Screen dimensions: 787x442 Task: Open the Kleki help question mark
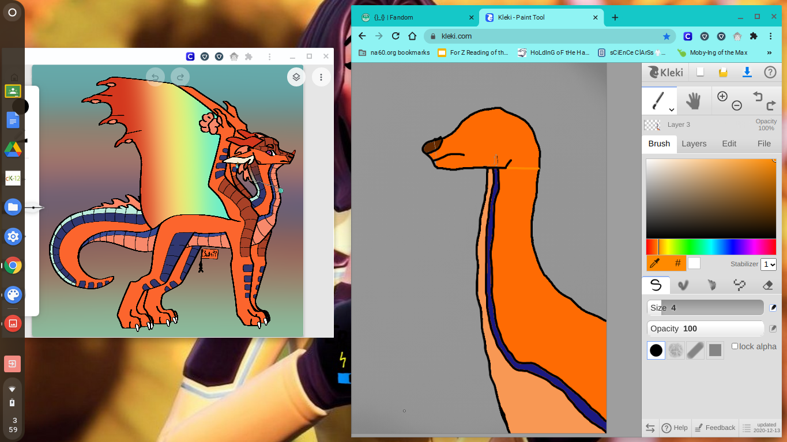[x=770, y=72]
